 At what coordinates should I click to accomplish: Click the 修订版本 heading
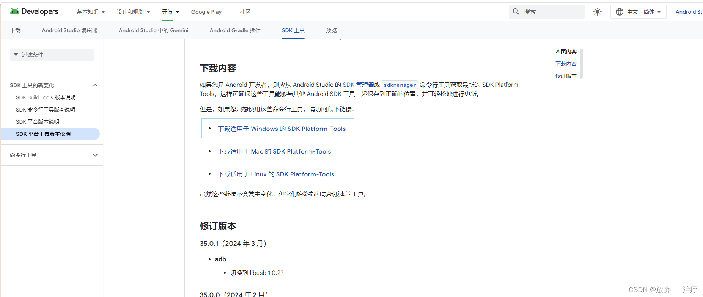[x=218, y=226]
